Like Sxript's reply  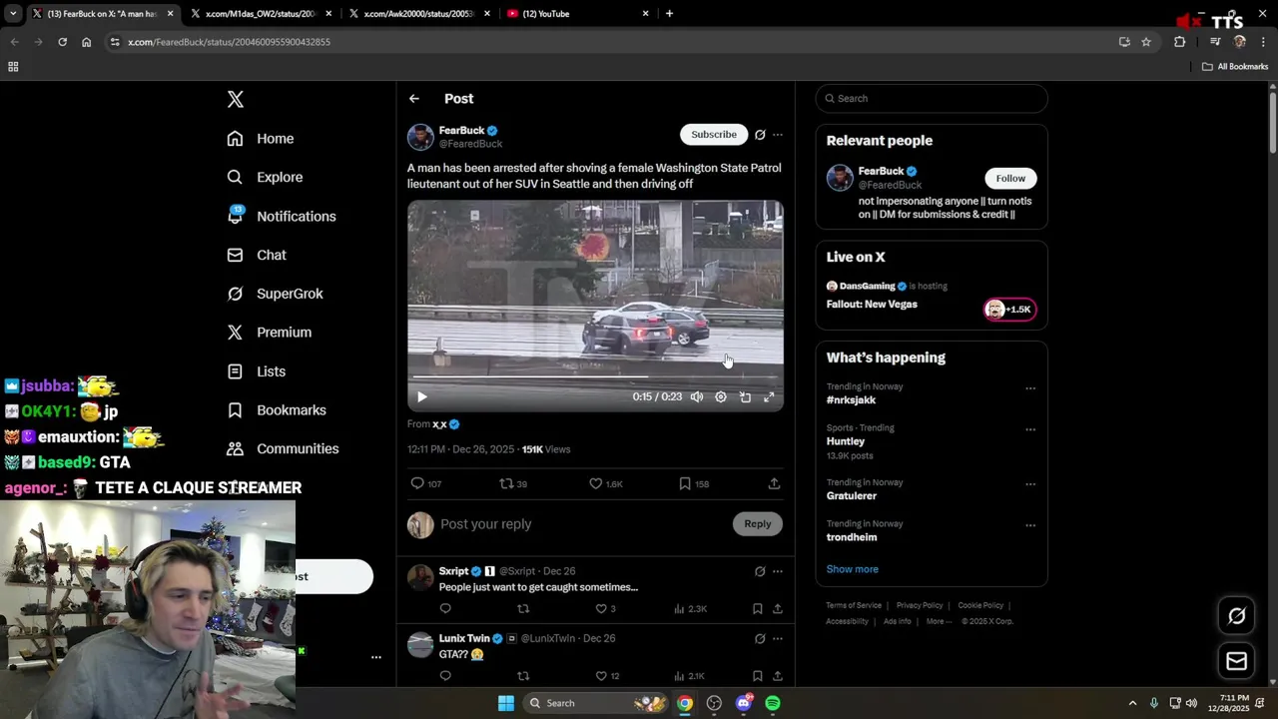[x=606, y=609]
